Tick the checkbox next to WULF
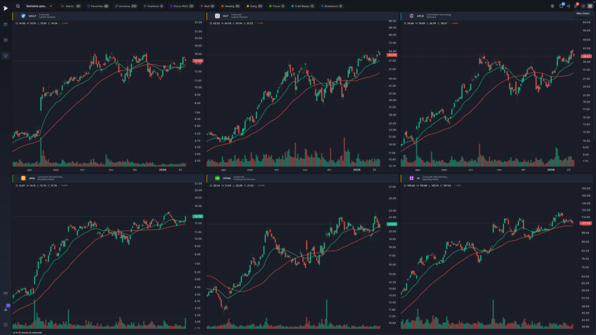Image resolution: width=596 pixels, height=335 pixels. pos(17,16)
